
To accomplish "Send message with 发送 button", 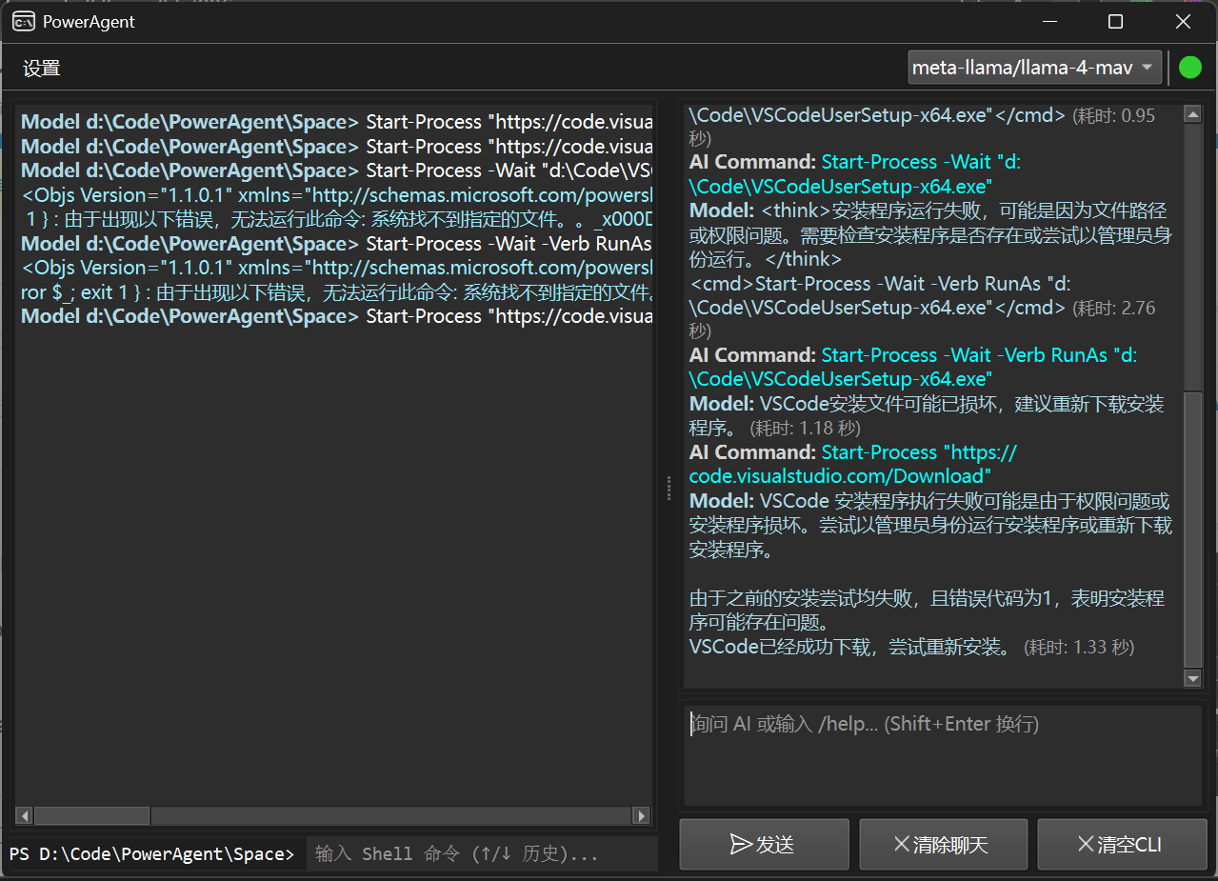I will pyautogui.click(x=764, y=845).
